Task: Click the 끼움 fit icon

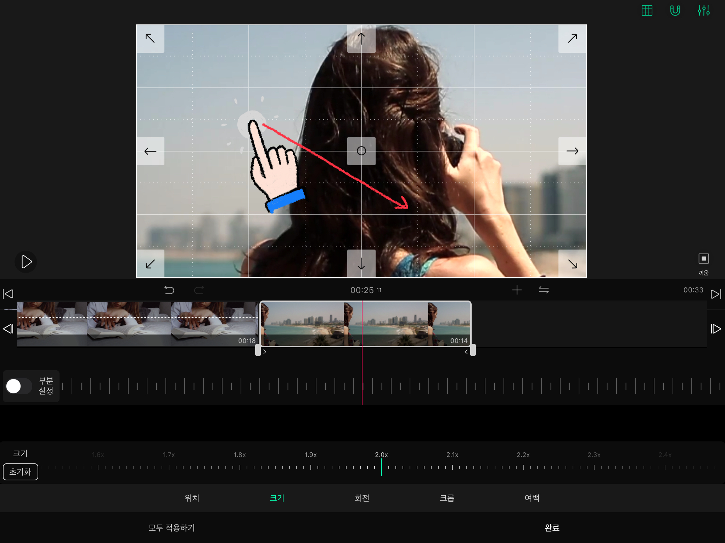Action: 703,259
